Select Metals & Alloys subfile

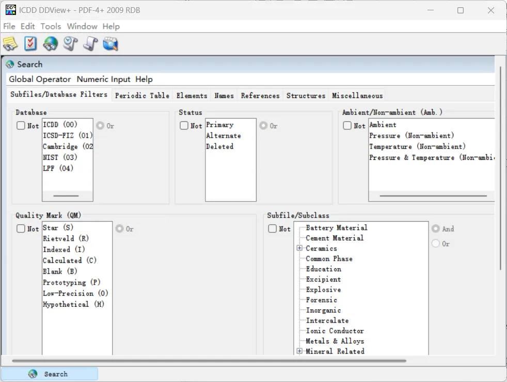335,341
